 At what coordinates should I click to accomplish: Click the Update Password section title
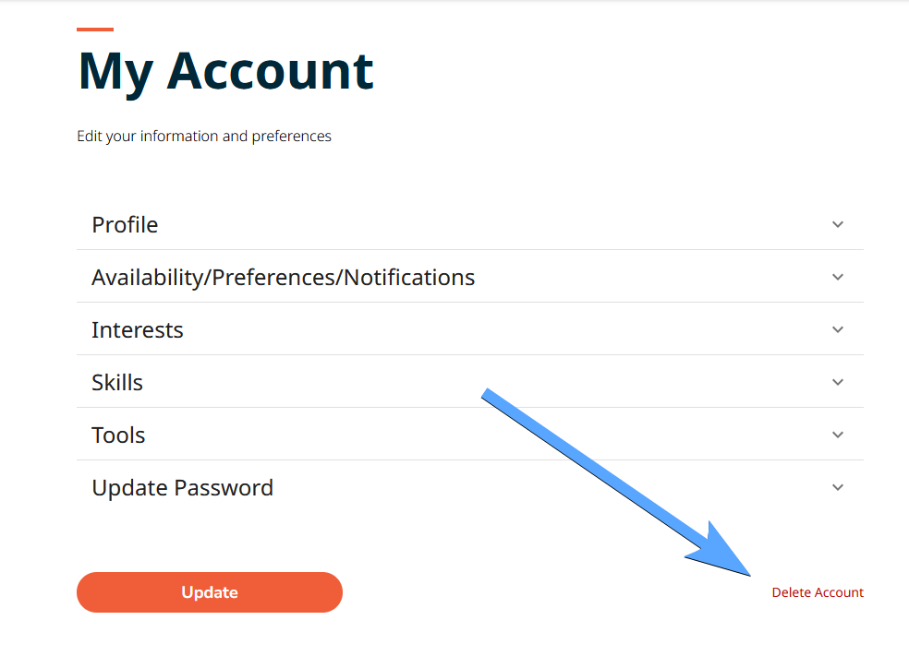182,488
